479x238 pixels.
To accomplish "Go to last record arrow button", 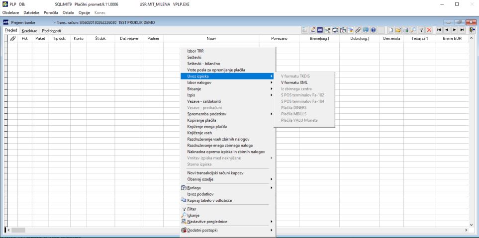I will 462,30.
